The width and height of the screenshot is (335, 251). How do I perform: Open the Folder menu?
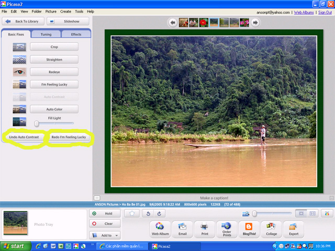(37, 12)
